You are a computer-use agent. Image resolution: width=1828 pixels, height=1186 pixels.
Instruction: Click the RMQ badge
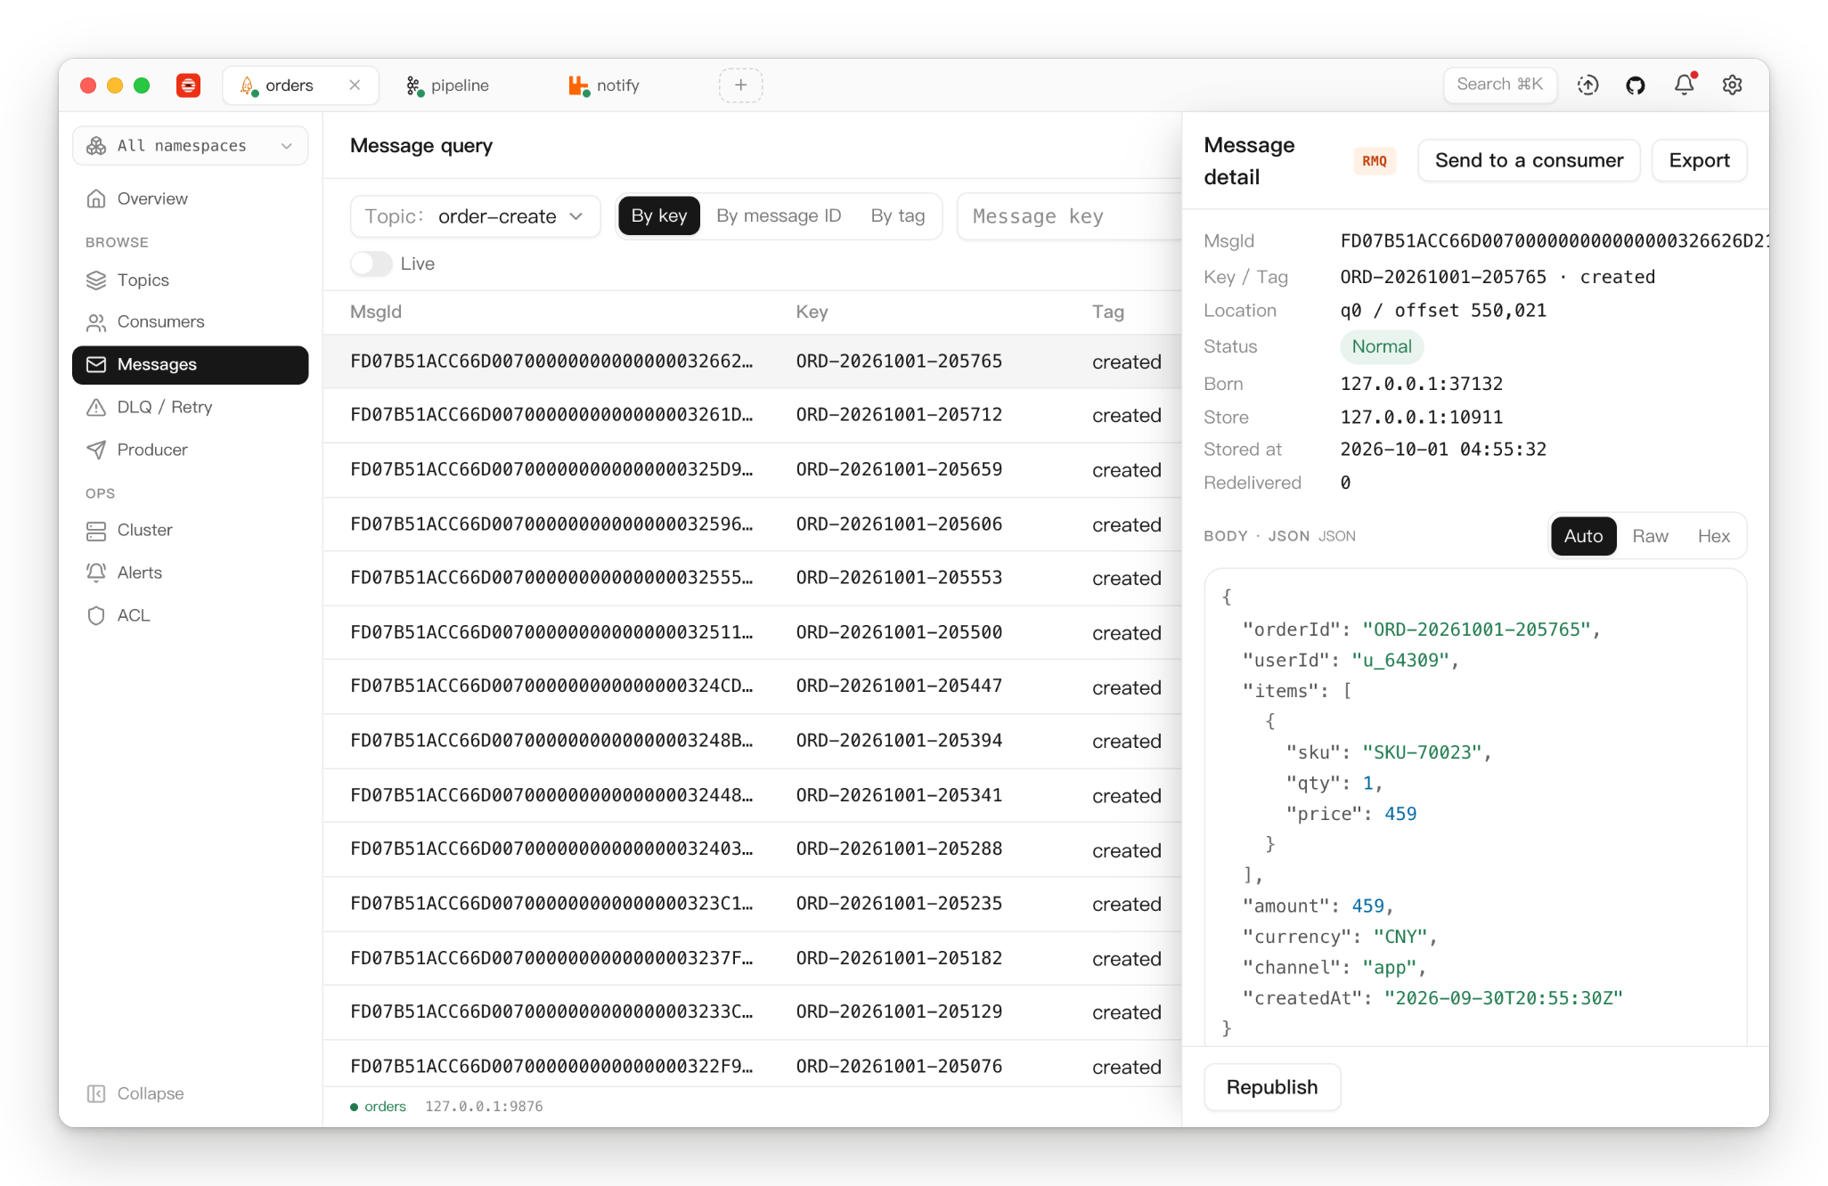point(1374,161)
